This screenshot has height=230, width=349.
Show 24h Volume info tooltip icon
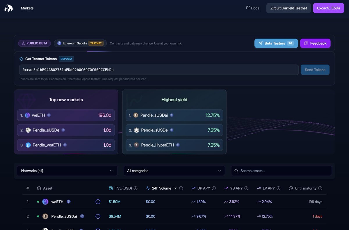pos(181,188)
